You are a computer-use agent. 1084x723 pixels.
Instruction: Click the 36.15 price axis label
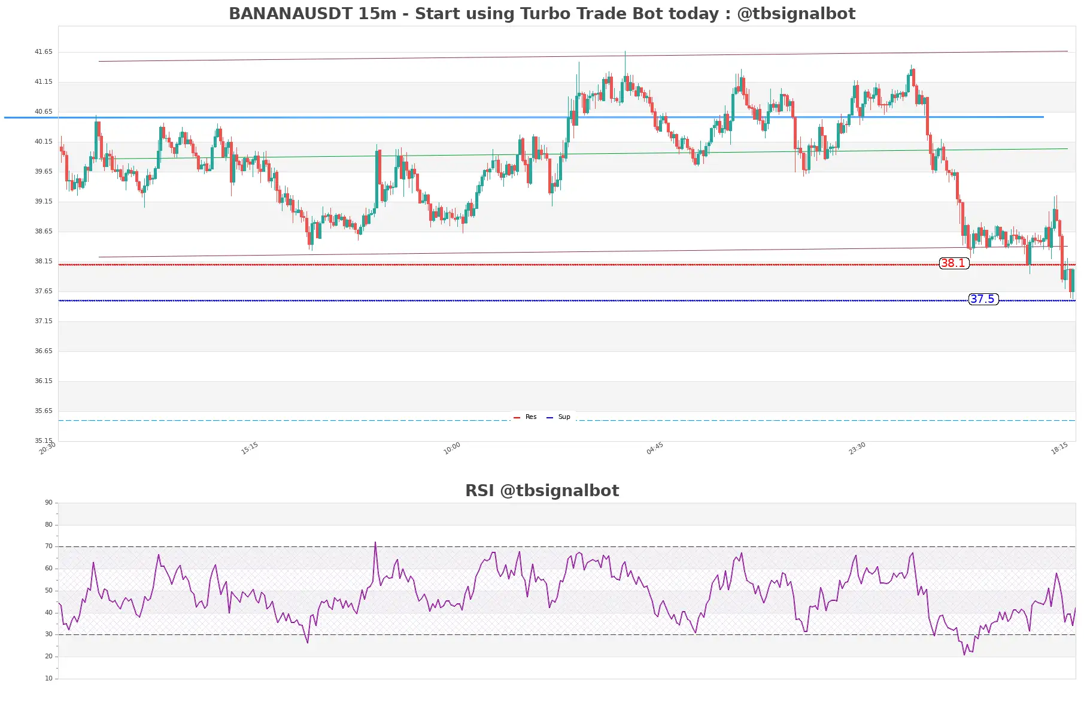(x=44, y=381)
